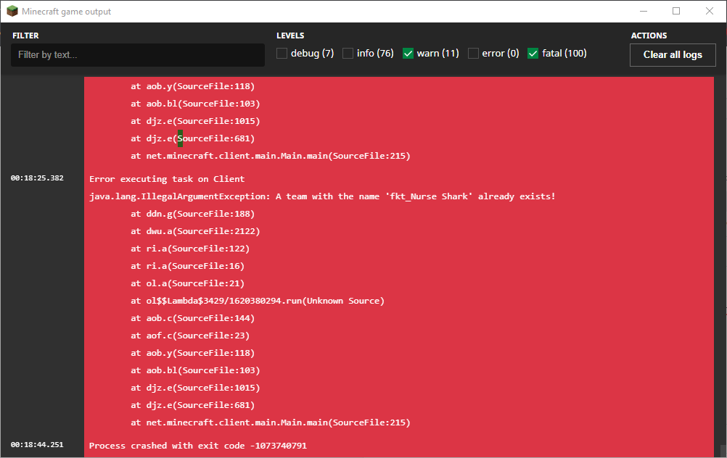Enable the info (76) level checkbox
Viewport: 727px width, 458px height.
[x=348, y=53]
